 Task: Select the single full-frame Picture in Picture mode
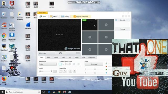[60, 64]
